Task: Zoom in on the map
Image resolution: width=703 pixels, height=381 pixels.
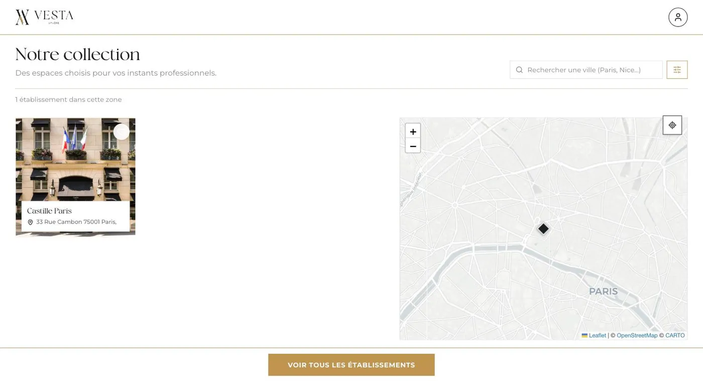Action: [413, 131]
